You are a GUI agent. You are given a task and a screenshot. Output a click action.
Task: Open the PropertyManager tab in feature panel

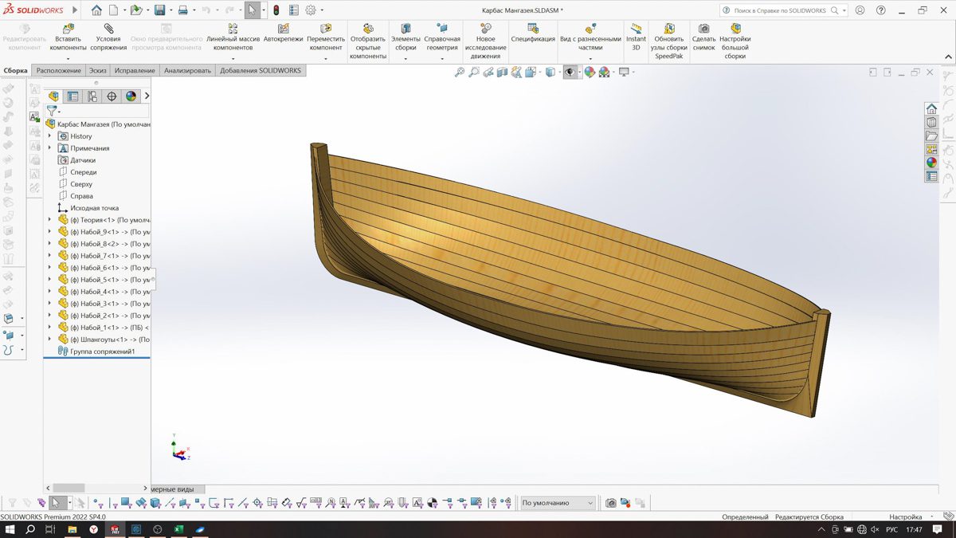coord(72,96)
